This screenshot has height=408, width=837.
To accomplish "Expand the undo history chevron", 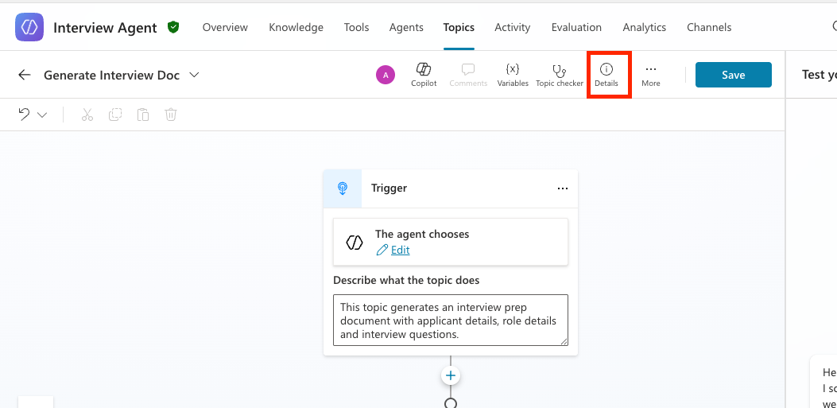I will click(42, 115).
